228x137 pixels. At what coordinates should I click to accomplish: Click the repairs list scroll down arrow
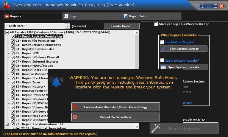(x=137, y=127)
